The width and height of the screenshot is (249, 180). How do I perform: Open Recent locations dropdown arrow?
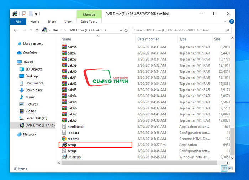click(31, 30)
